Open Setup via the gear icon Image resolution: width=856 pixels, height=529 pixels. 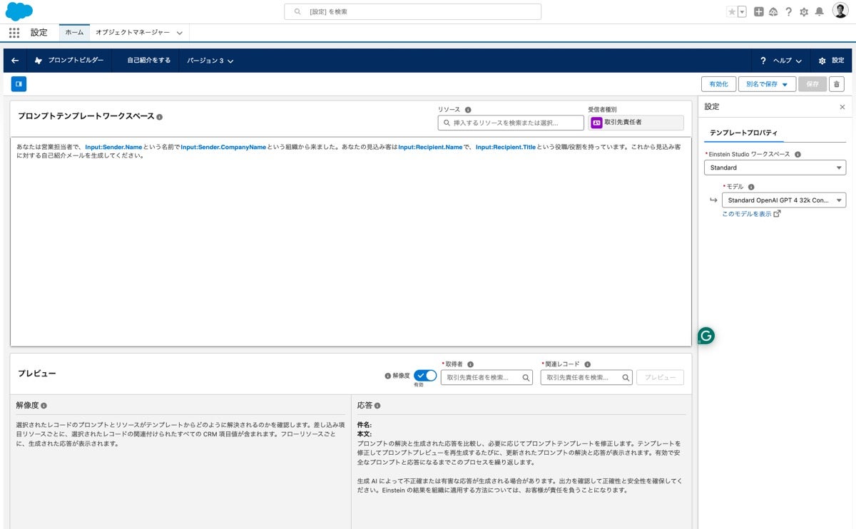click(x=805, y=11)
